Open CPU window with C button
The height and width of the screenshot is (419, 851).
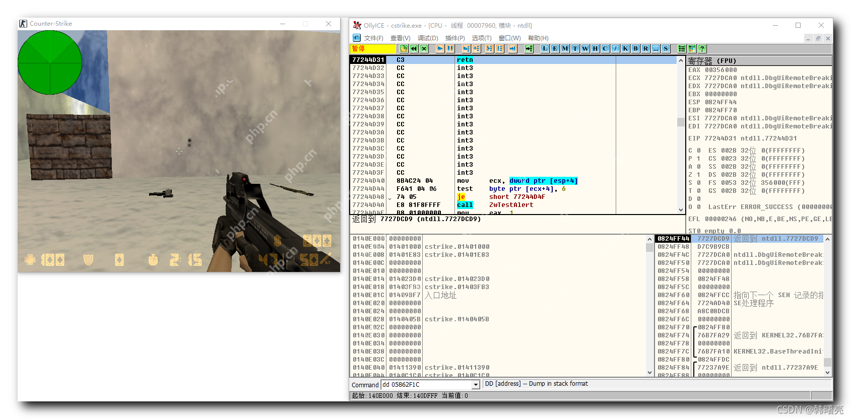click(606, 48)
